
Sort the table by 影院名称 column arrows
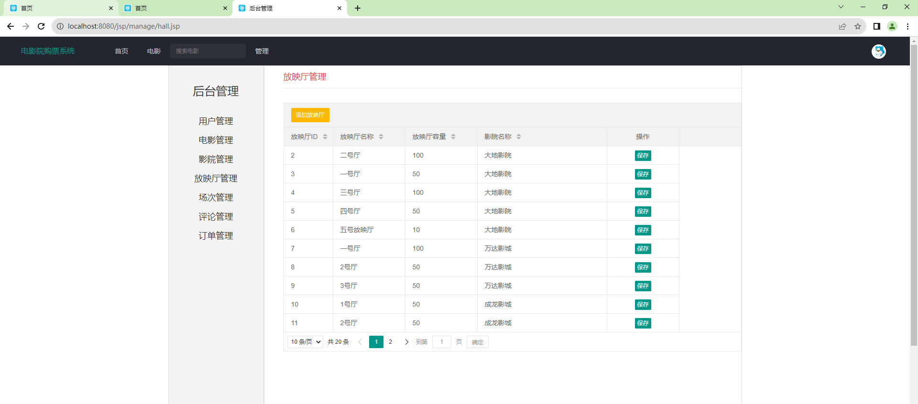click(x=519, y=137)
